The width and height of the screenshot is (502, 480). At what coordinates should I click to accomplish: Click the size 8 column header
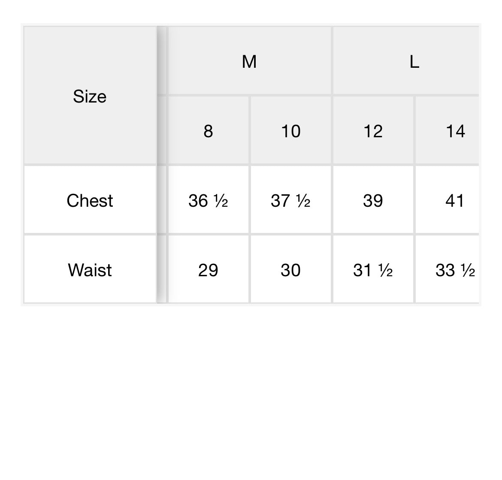(208, 131)
